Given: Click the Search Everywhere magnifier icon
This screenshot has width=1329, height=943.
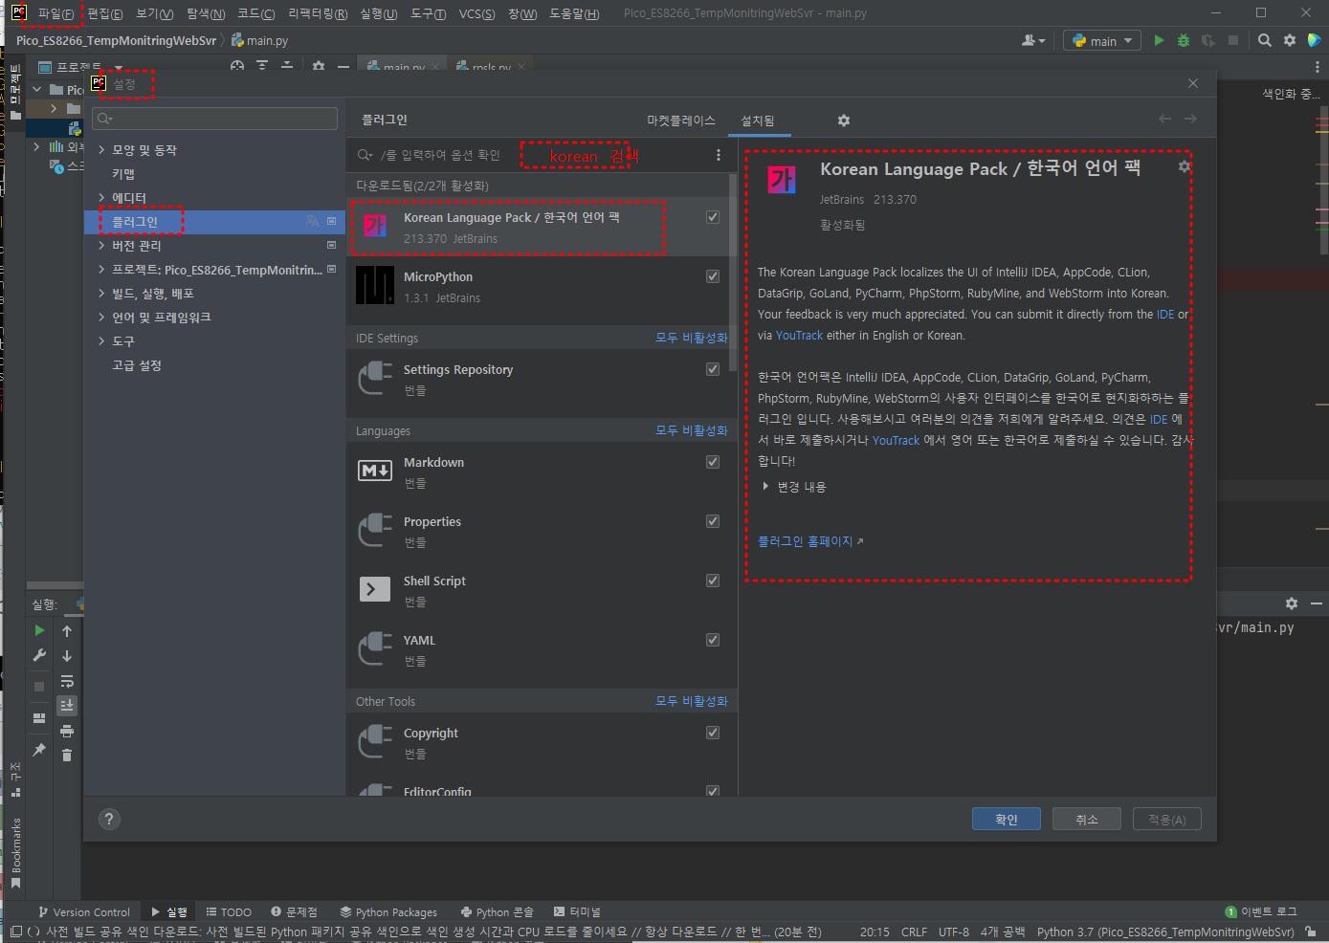Looking at the screenshot, I should tap(1265, 40).
